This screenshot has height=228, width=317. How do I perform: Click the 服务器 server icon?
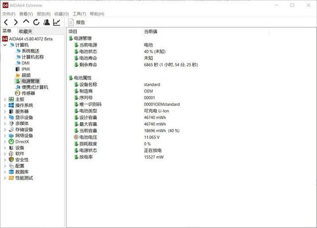coord(12,112)
